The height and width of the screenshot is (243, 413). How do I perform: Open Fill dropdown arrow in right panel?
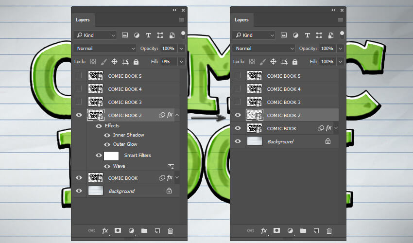pos(340,62)
